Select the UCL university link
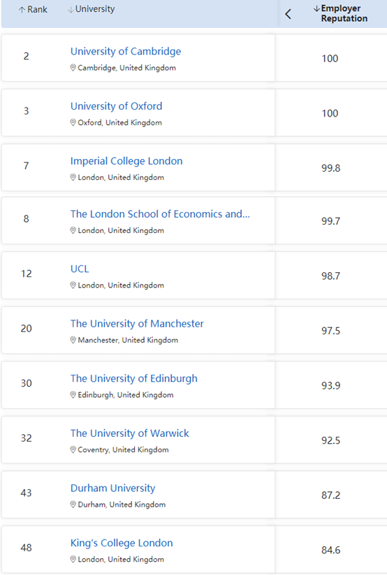This screenshot has height=575, width=387. click(x=80, y=269)
